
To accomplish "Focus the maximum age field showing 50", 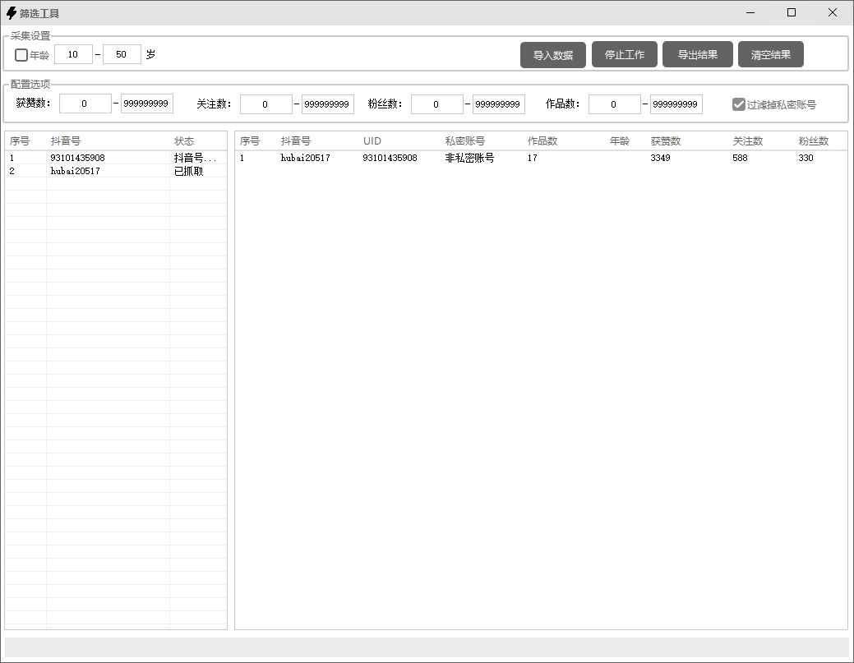I will point(122,54).
